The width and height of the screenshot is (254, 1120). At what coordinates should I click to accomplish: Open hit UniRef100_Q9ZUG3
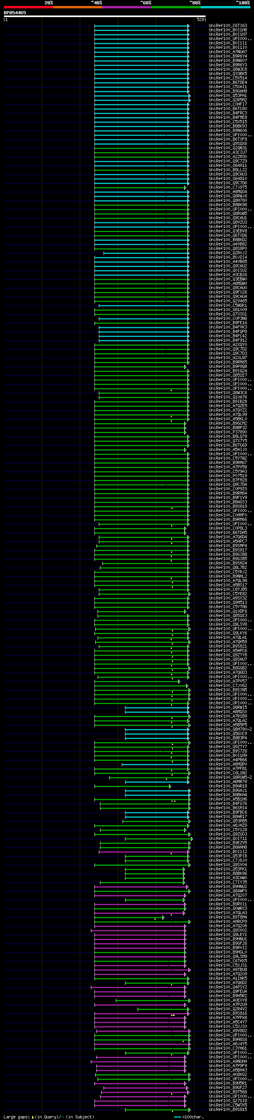click(228, 834)
